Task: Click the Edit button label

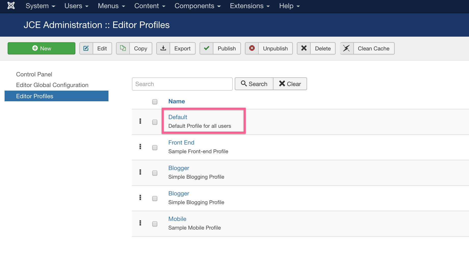Action: tap(102, 48)
